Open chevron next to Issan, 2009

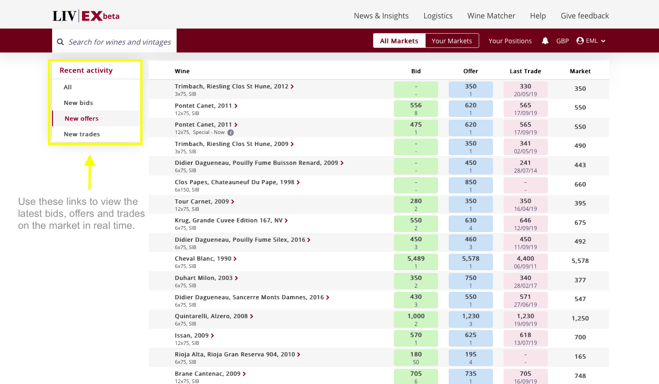coord(213,336)
